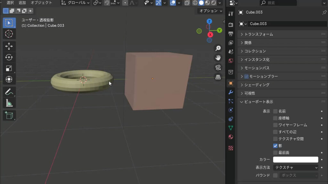Enable the すべての辺 checkbox
Screen dimensions: 328x184
pos(275,132)
